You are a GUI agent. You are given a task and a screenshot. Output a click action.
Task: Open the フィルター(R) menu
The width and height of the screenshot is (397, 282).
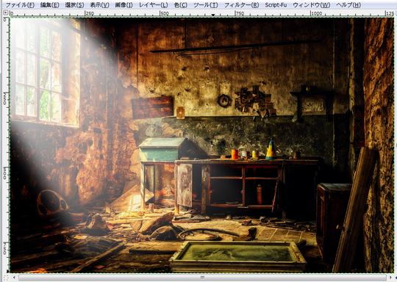[242, 5]
